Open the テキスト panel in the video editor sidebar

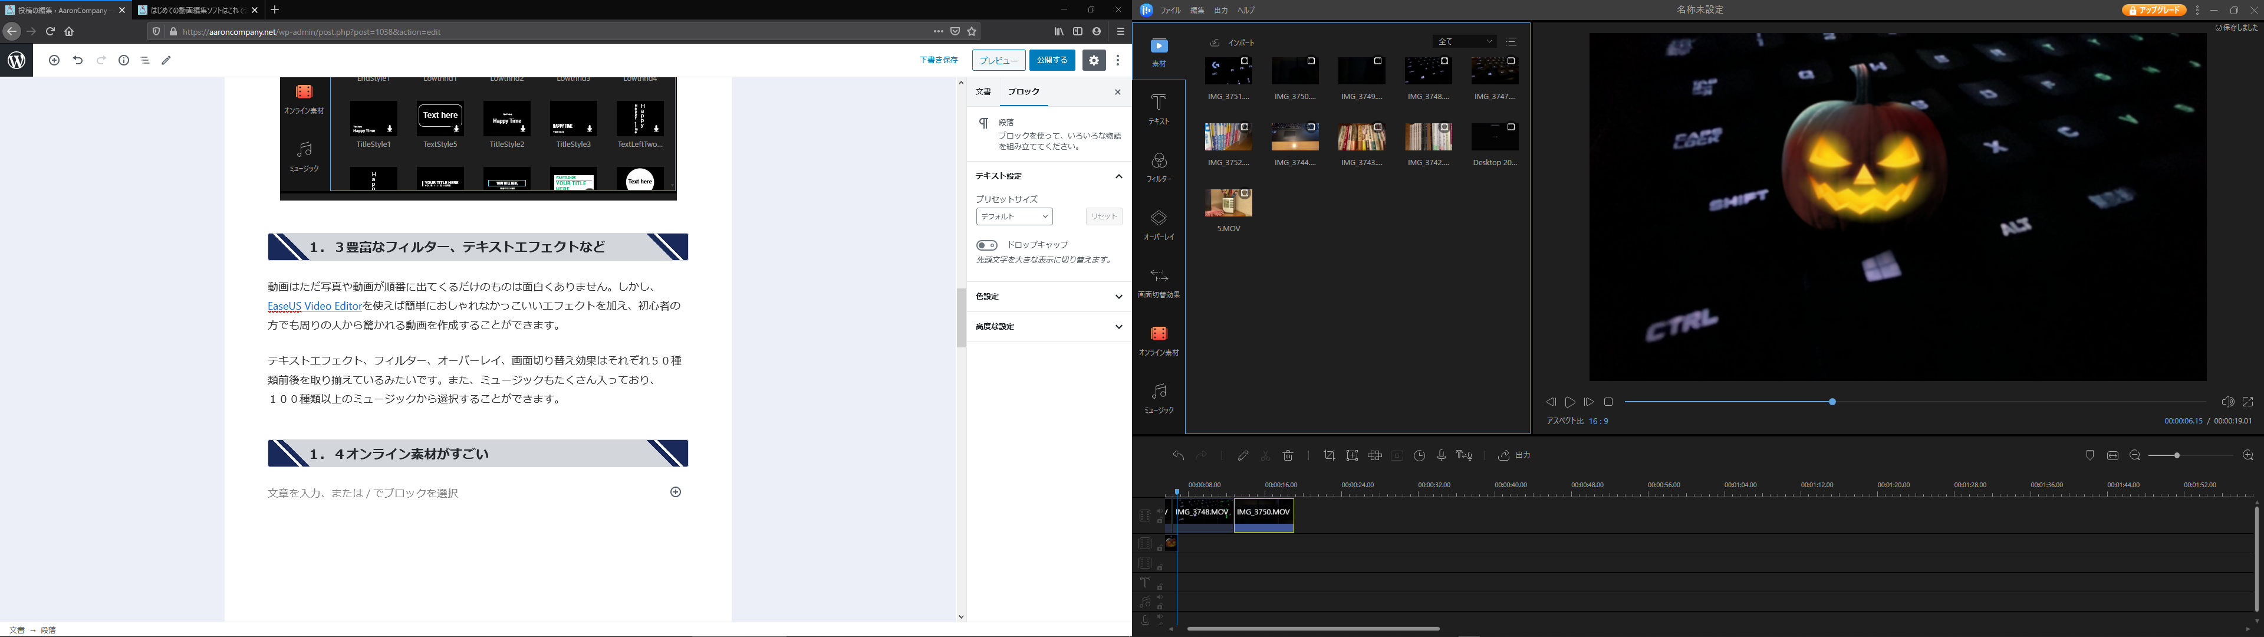click(x=1159, y=109)
